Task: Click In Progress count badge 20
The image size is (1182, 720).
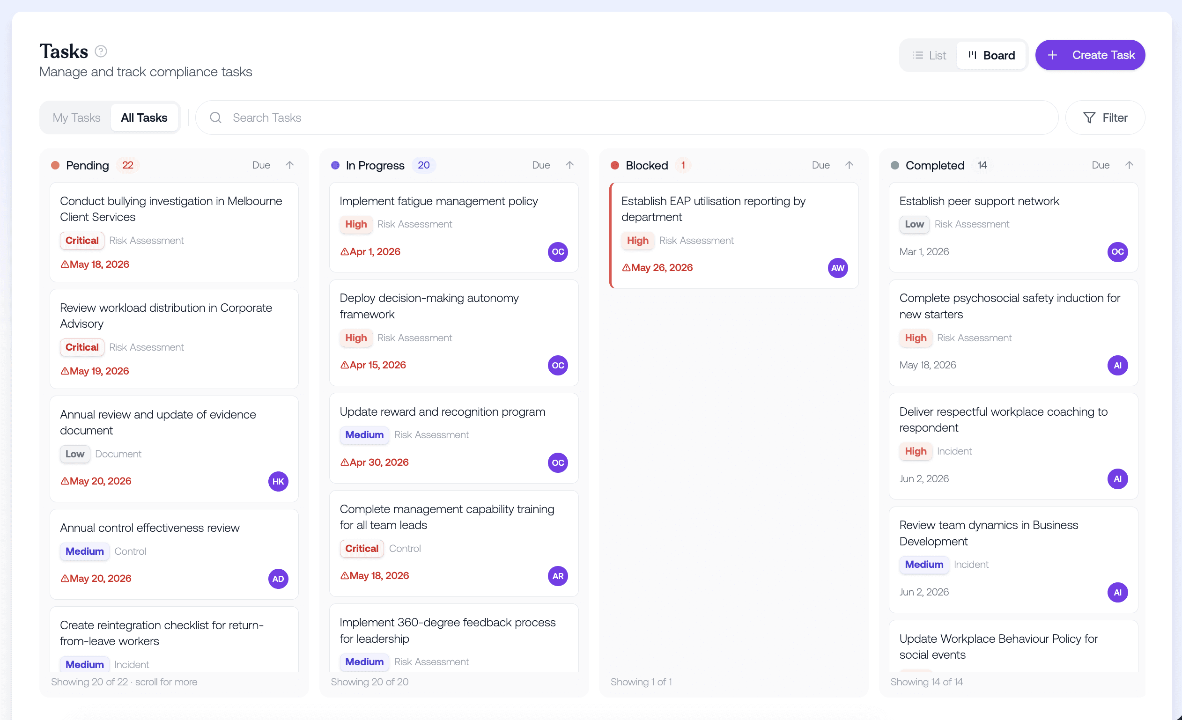Action: tap(424, 165)
